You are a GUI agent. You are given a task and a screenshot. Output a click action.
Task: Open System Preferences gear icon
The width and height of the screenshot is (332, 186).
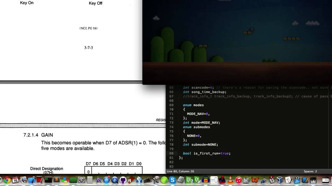coord(81,180)
